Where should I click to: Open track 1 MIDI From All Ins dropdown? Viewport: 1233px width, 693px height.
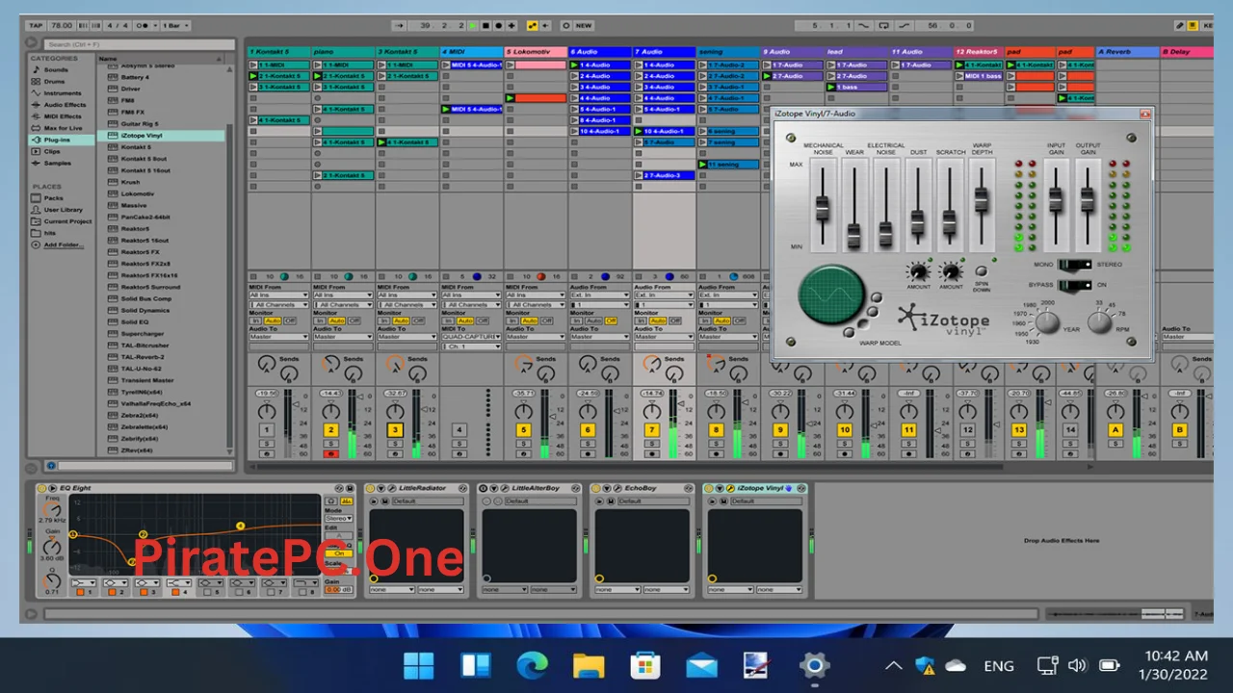click(x=278, y=295)
